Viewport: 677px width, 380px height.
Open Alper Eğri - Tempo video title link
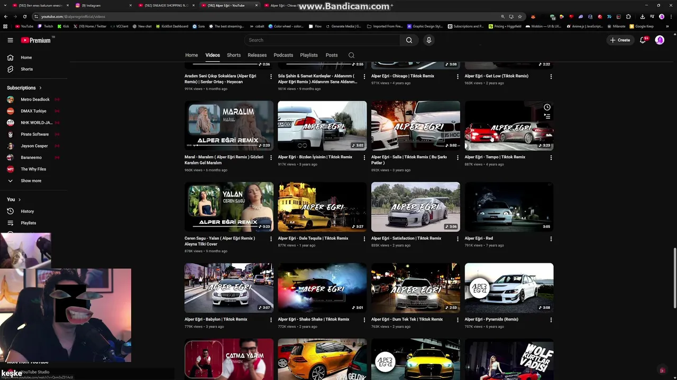click(495, 157)
